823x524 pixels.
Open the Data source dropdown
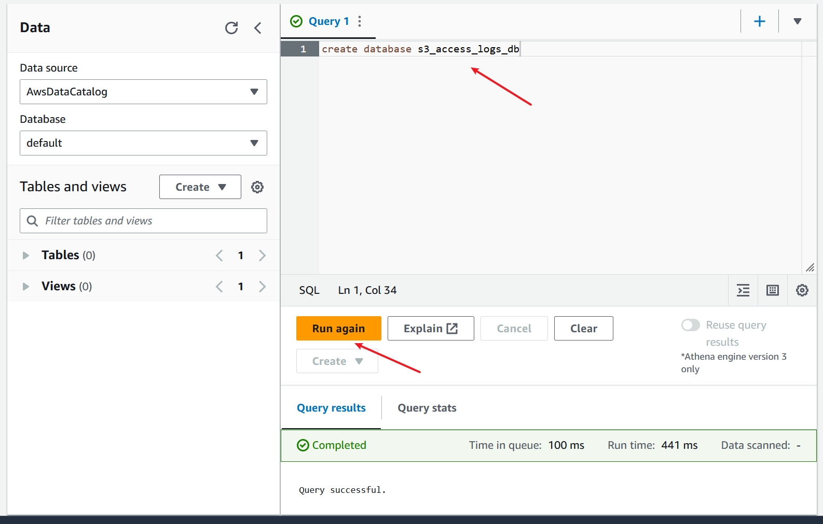point(143,92)
